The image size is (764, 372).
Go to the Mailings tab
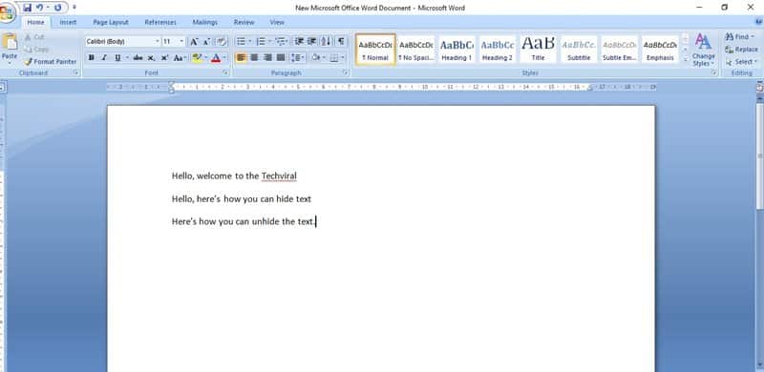click(204, 22)
